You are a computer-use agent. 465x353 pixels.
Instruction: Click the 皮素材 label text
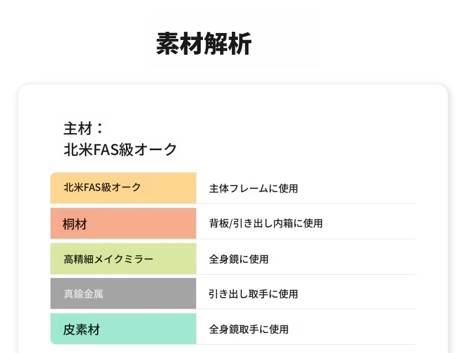81,330
